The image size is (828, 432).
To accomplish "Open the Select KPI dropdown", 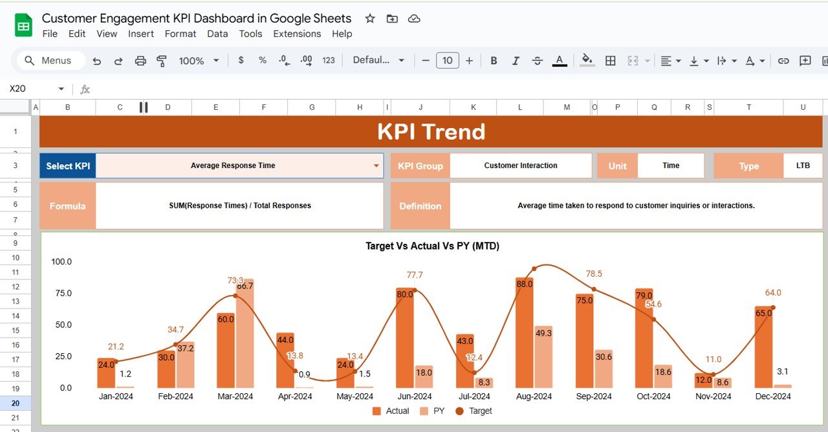I will click(x=376, y=166).
